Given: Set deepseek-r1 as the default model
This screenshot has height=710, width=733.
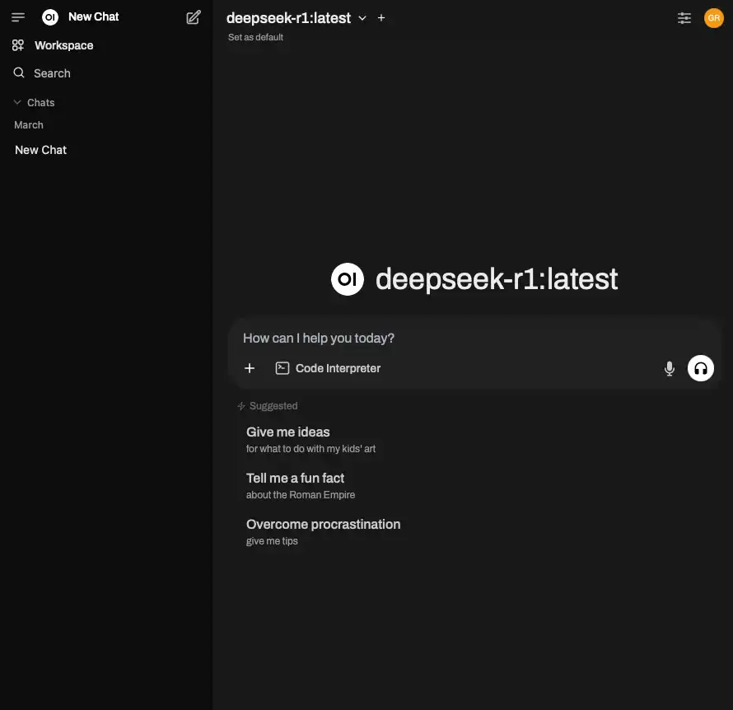Looking at the screenshot, I should tap(255, 37).
